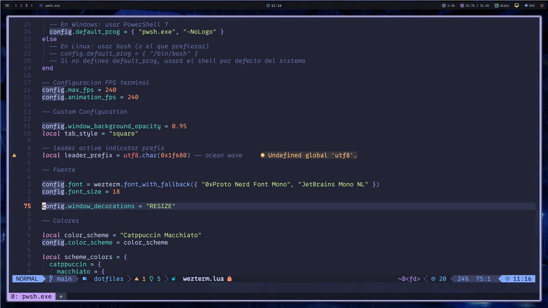The width and height of the screenshot is (548, 308).
Task: Switch to workspace 3 in the top bar
Action: 26,5
